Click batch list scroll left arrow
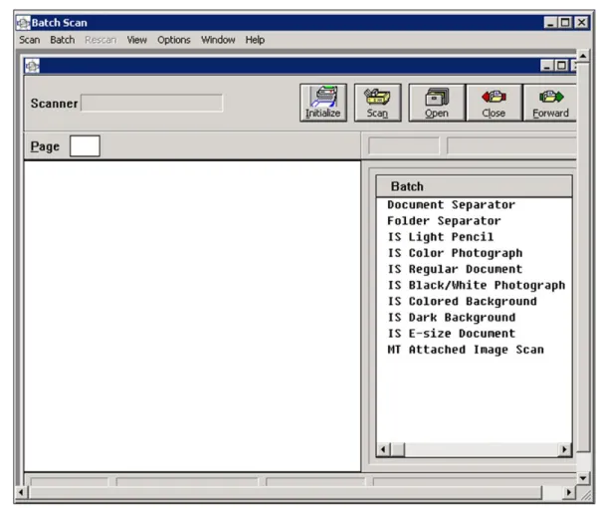 pyautogui.click(x=383, y=449)
